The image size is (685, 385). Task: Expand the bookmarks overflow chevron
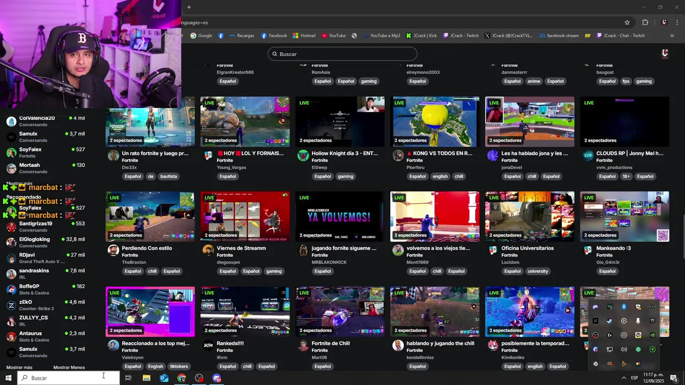[672, 36]
